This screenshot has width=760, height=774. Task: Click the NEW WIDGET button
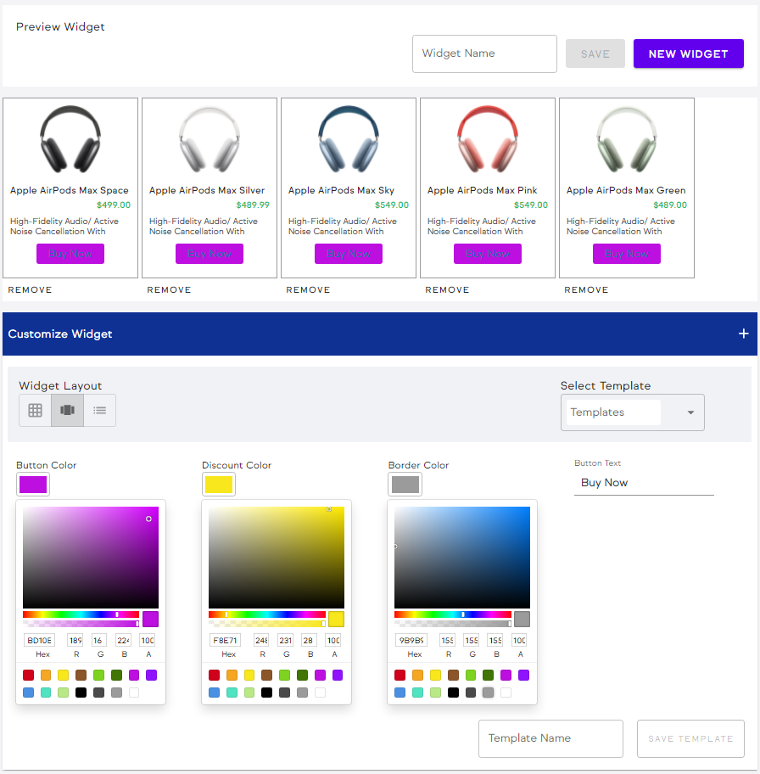pyautogui.click(x=688, y=53)
